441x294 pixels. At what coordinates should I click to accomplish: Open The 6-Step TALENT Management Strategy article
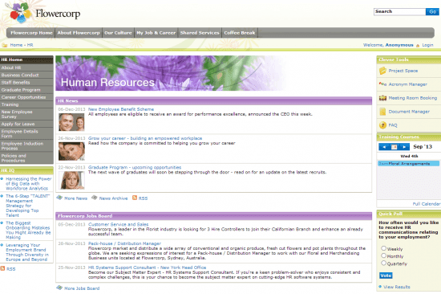(x=28, y=206)
